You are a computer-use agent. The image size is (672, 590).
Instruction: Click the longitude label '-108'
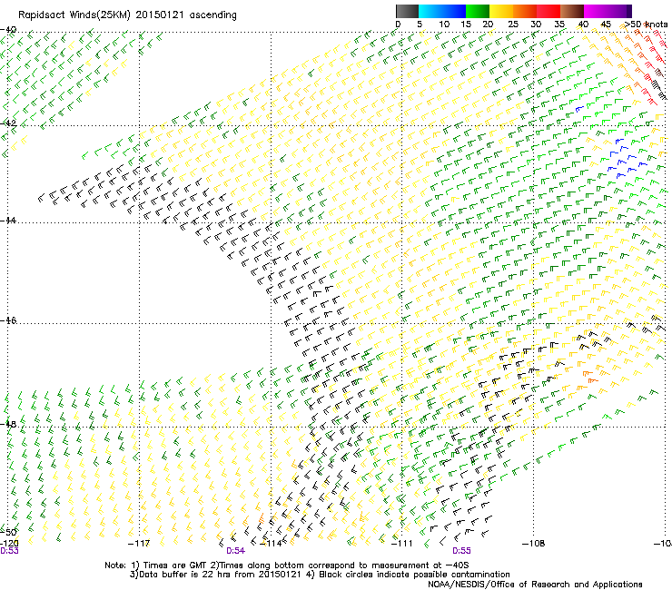[x=534, y=544]
